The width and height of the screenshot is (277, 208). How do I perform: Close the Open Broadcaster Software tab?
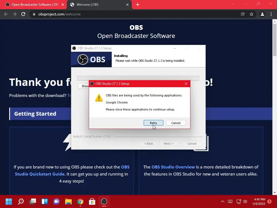coord(63,5)
